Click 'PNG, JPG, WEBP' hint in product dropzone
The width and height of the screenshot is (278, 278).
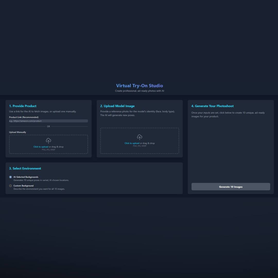(48, 150)
